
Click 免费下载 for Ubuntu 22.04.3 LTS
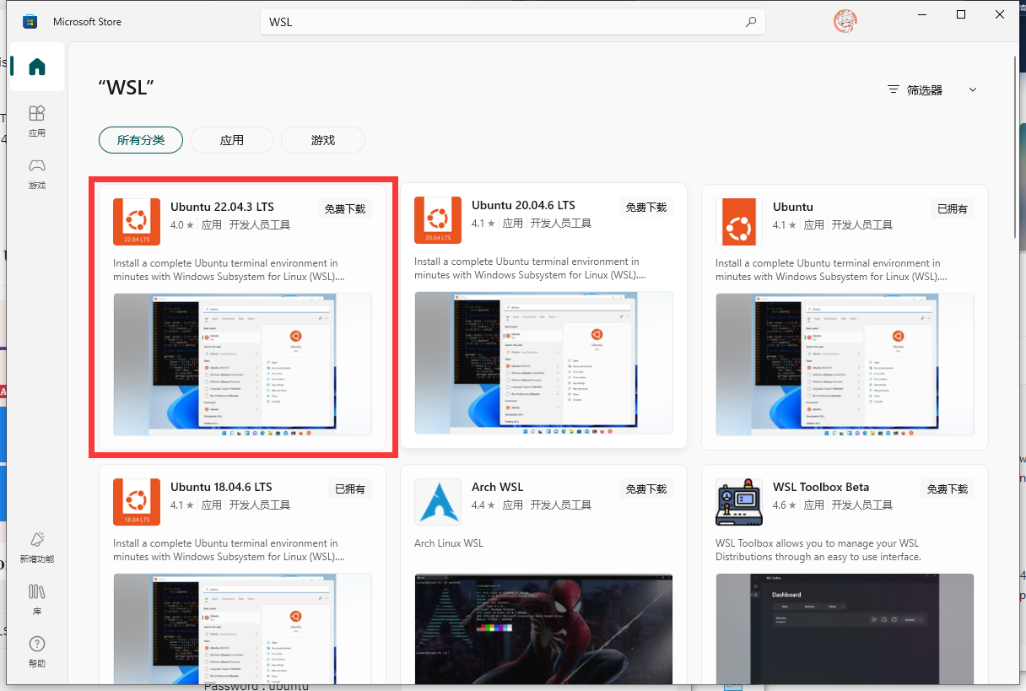pos(345,208)
